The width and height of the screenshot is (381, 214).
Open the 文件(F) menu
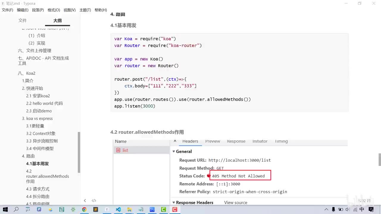[7, 10]
